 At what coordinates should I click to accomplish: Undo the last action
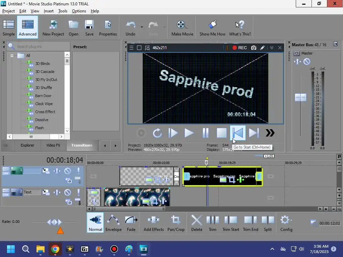coord(130,27)
